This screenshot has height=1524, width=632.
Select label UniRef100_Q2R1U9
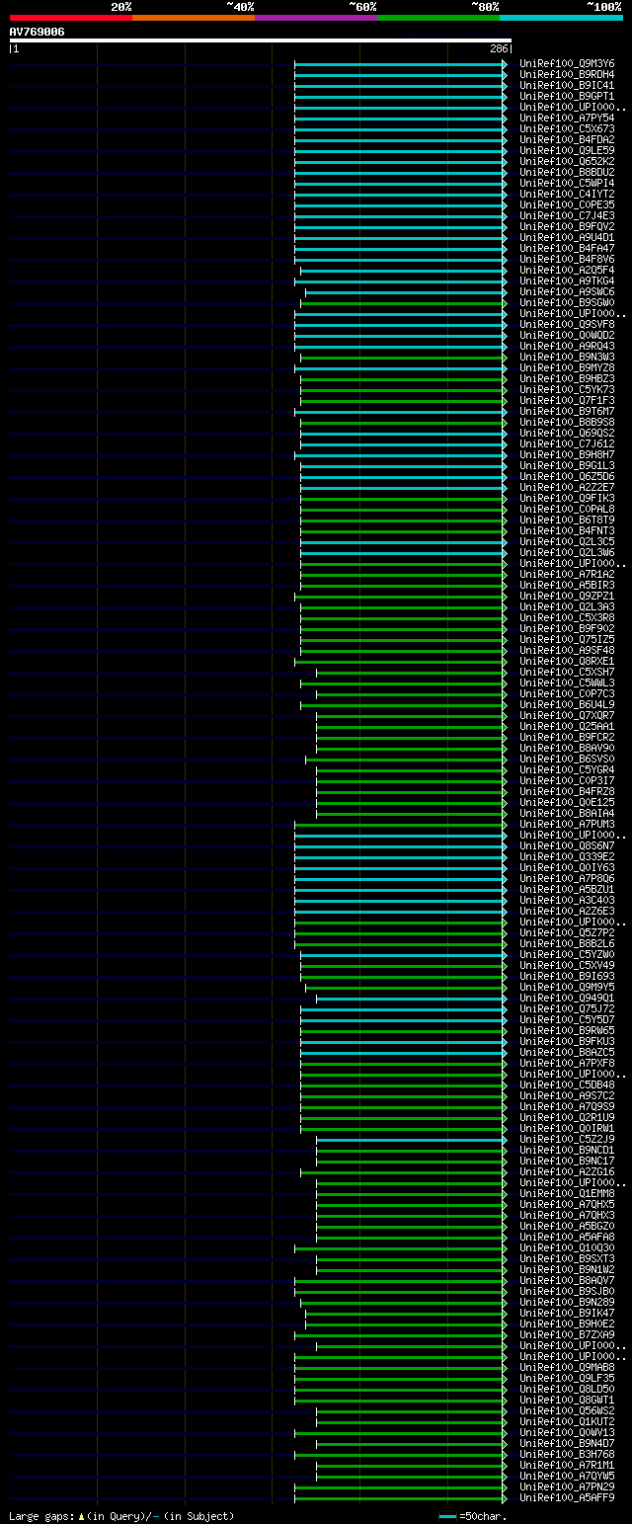[x=567, y=1117]
